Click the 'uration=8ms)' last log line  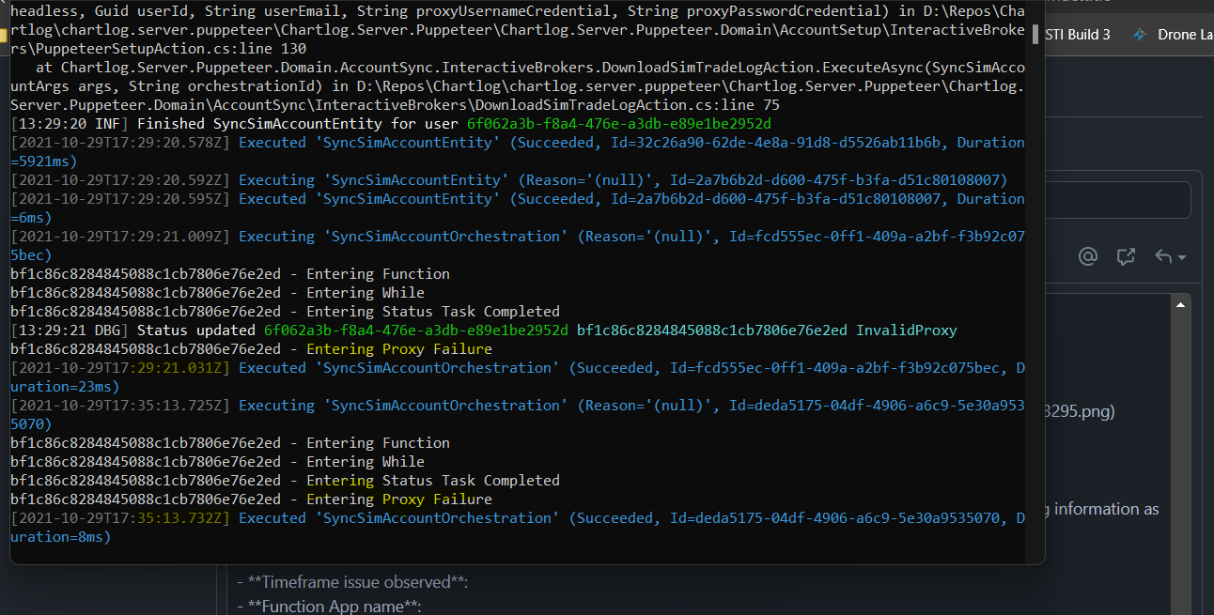(x=60, y=537)
